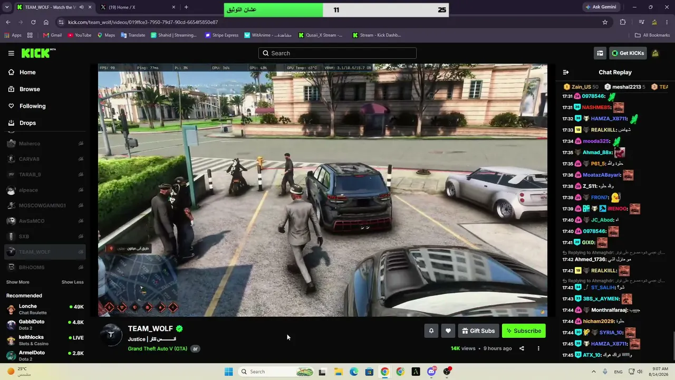Mute the TEAM_WOLF browser tab audio
Viewport: 675px width, 380px height.
[81, 7]
